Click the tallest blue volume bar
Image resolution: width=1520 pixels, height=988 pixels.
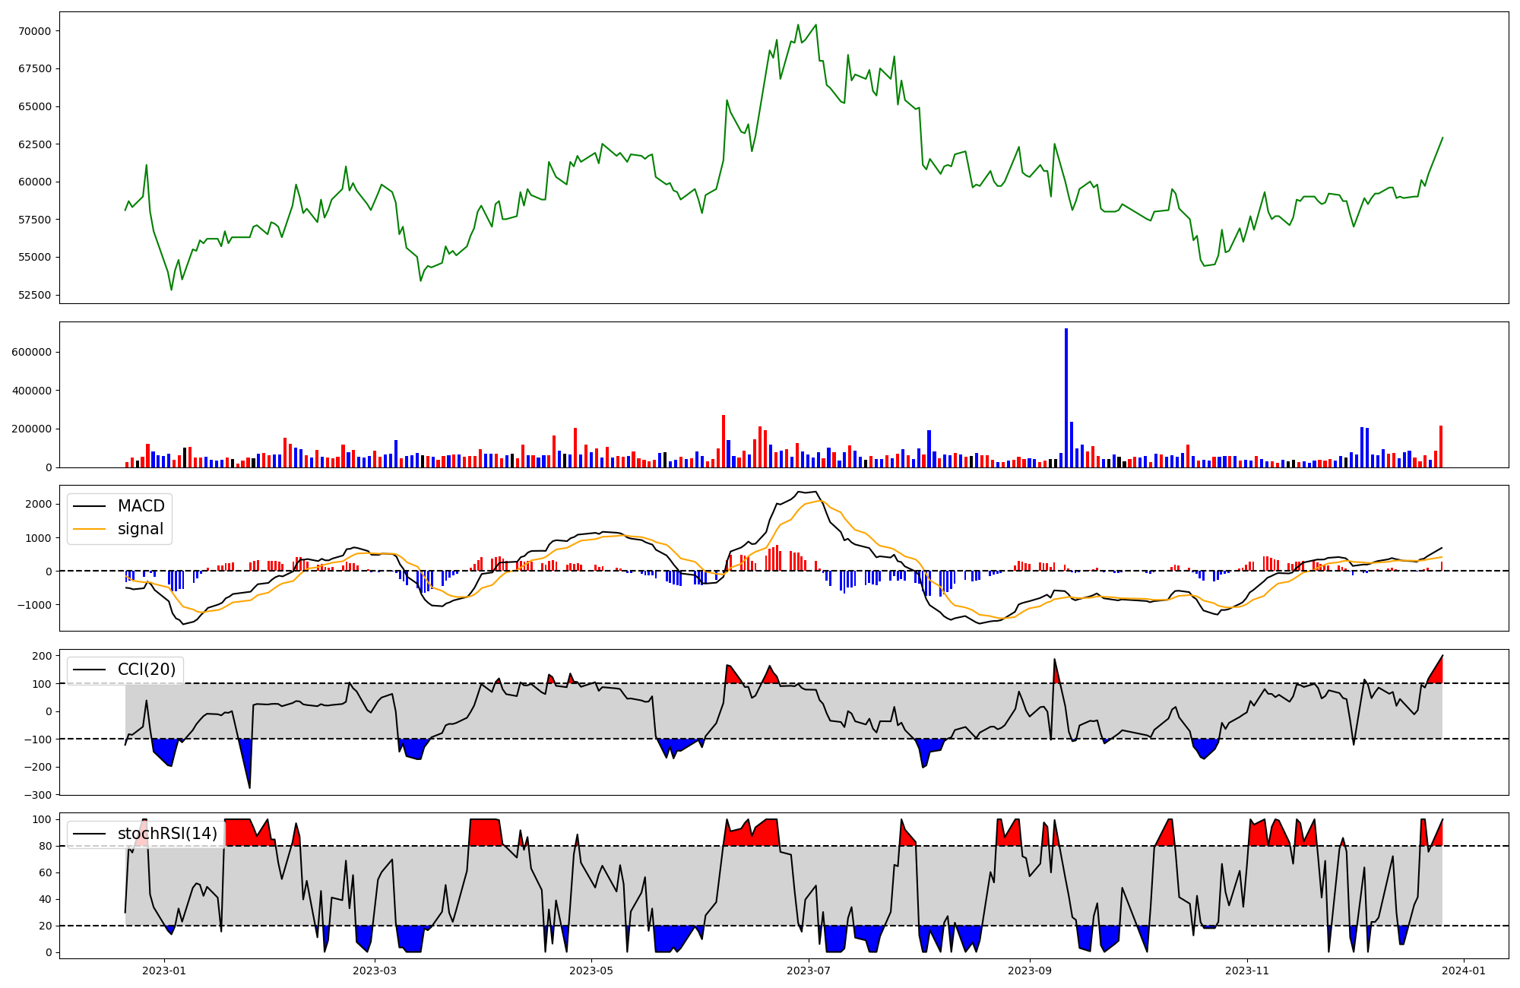point(1066,397)
